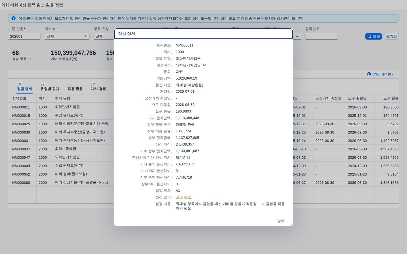Viewport: 407px width, 254px height.
Task: Click the info icon in the blue banner
Action: (x=13, y=18)
